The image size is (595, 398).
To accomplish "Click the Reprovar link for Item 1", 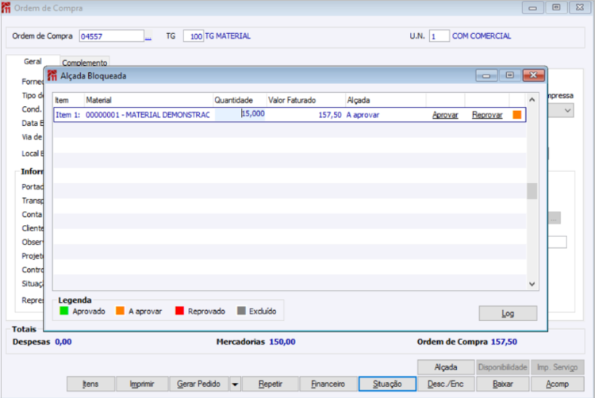I will coord(487,115).
